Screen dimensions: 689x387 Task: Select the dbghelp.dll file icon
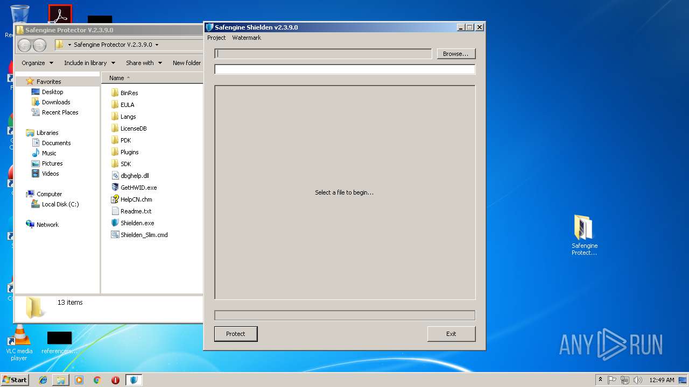click(x=115, y=176)
